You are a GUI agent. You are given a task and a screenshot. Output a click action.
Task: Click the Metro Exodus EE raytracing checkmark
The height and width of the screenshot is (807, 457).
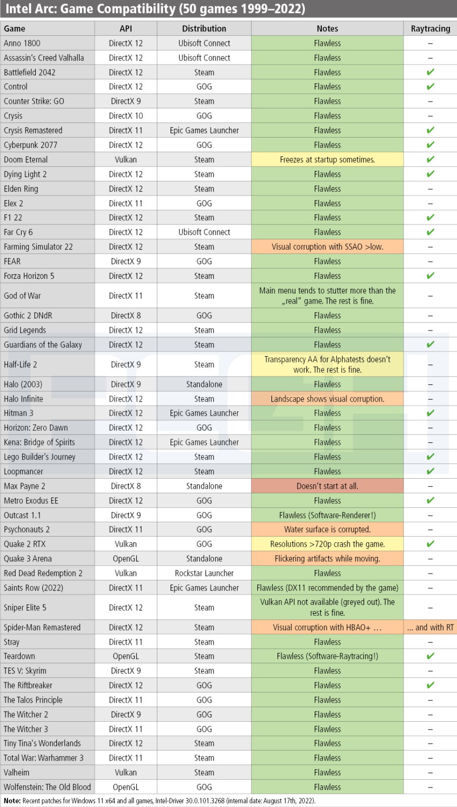[x=430, y=500]
